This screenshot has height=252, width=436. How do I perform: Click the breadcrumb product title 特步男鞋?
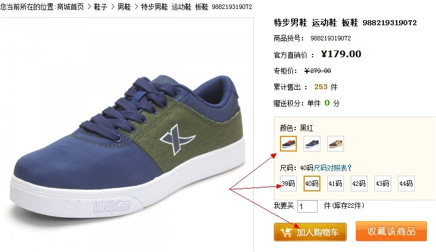point(196,7)
